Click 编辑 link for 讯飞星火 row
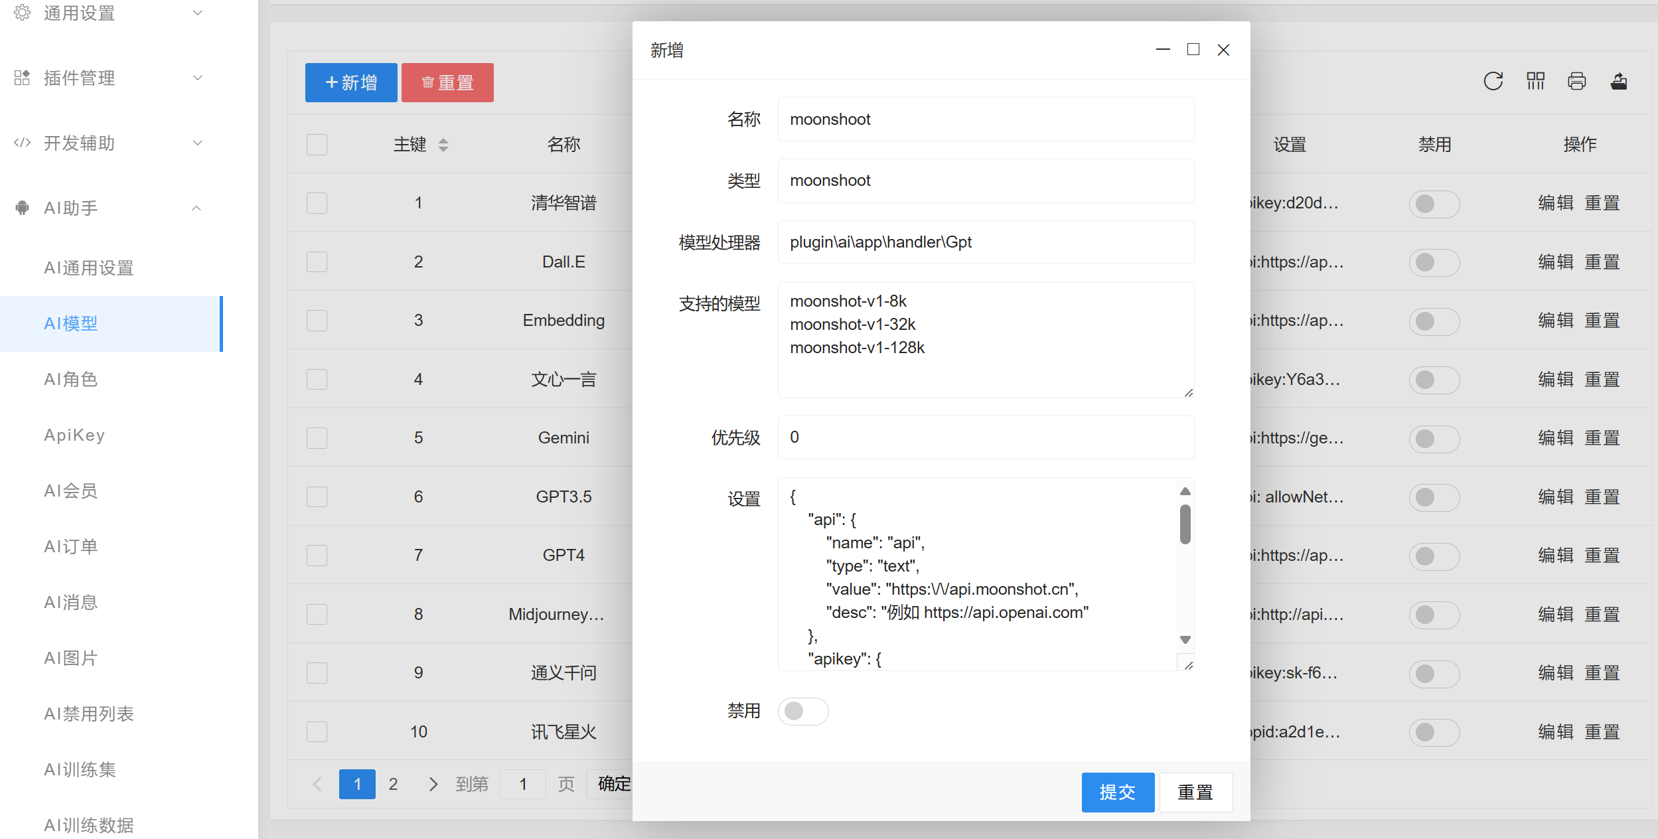 click(x=1556, y=732)
